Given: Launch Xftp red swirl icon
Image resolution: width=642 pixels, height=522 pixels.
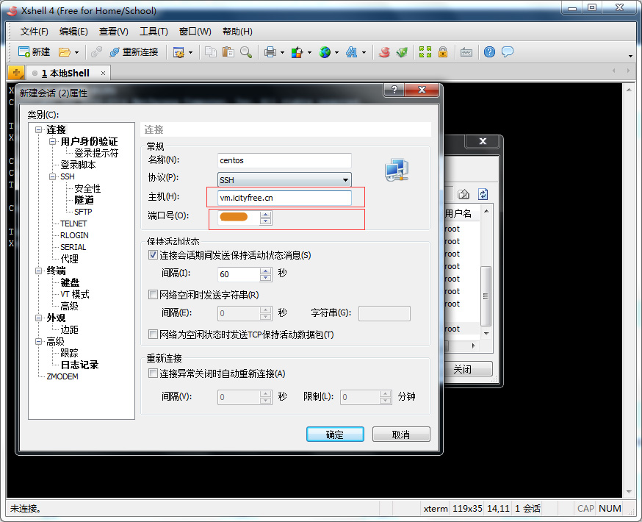Looking at the screenshot, I should tap(384, 52).
